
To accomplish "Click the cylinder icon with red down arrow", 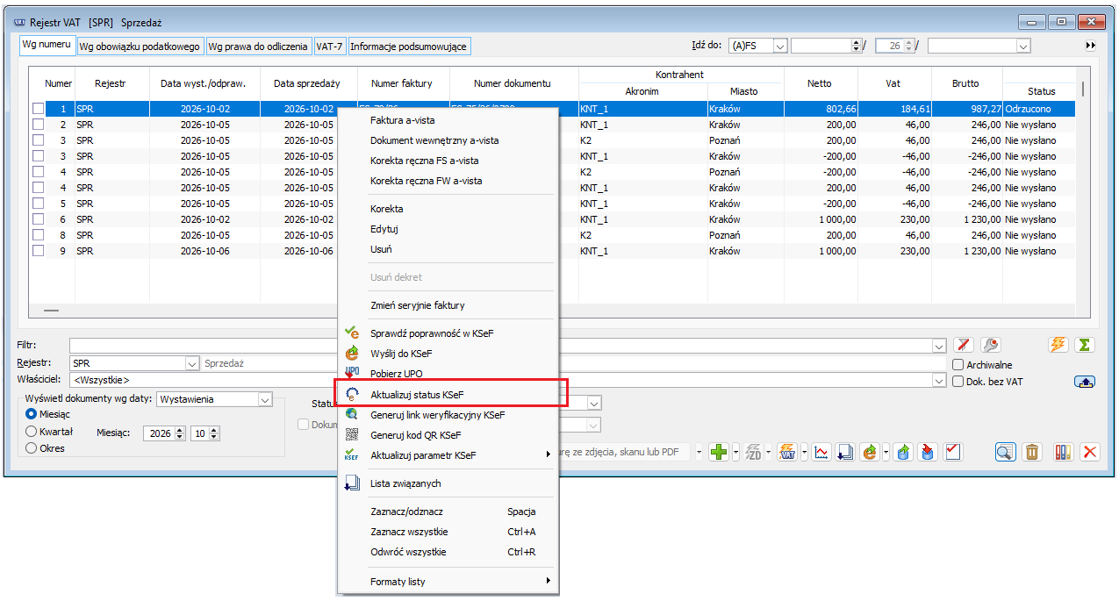I will [929, 452].
